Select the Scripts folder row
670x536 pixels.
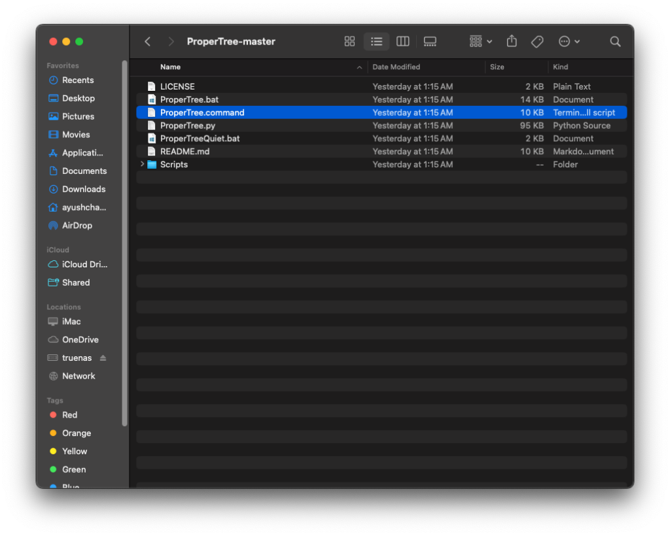tap(381, 164)
